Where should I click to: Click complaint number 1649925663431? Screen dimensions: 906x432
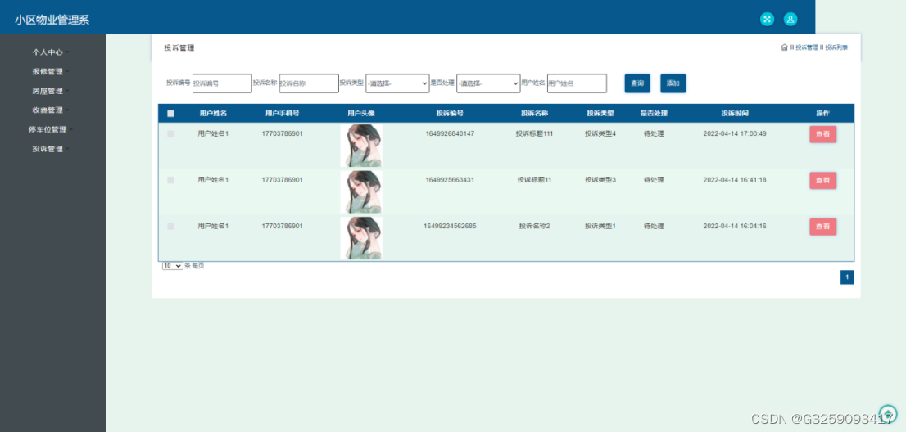point(450,180)
